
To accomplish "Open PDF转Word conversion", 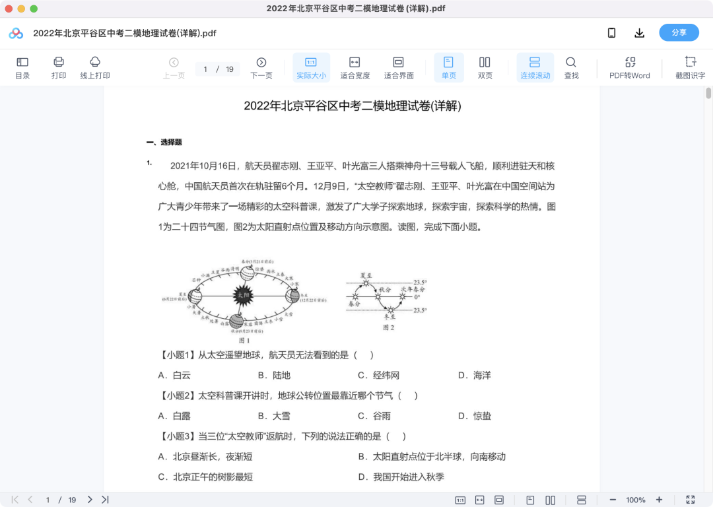I will point(630,68).
